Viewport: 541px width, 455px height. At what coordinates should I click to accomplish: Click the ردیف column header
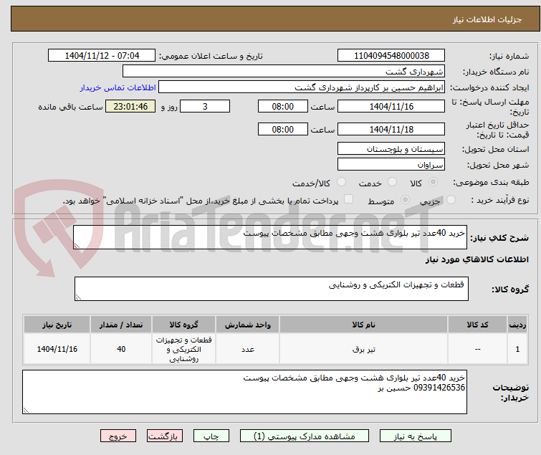pyautogui.click(x=517, y=325)
